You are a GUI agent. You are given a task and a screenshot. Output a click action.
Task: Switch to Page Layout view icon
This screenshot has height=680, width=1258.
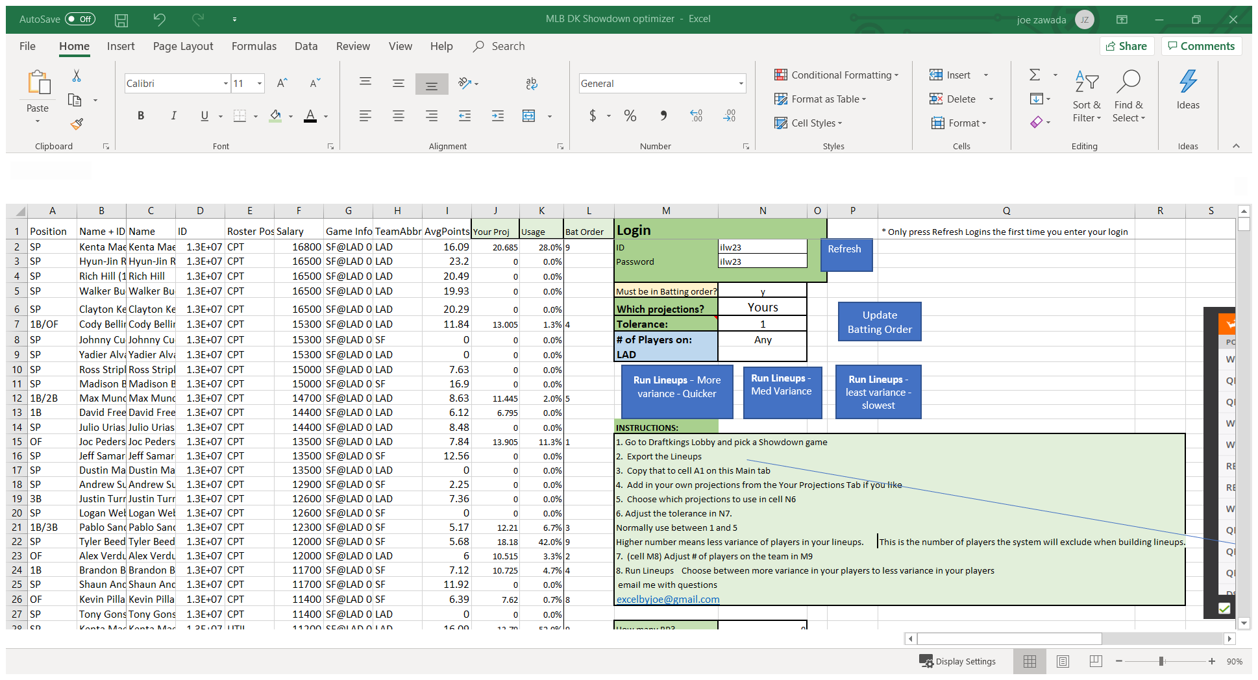pos(1063,661)
